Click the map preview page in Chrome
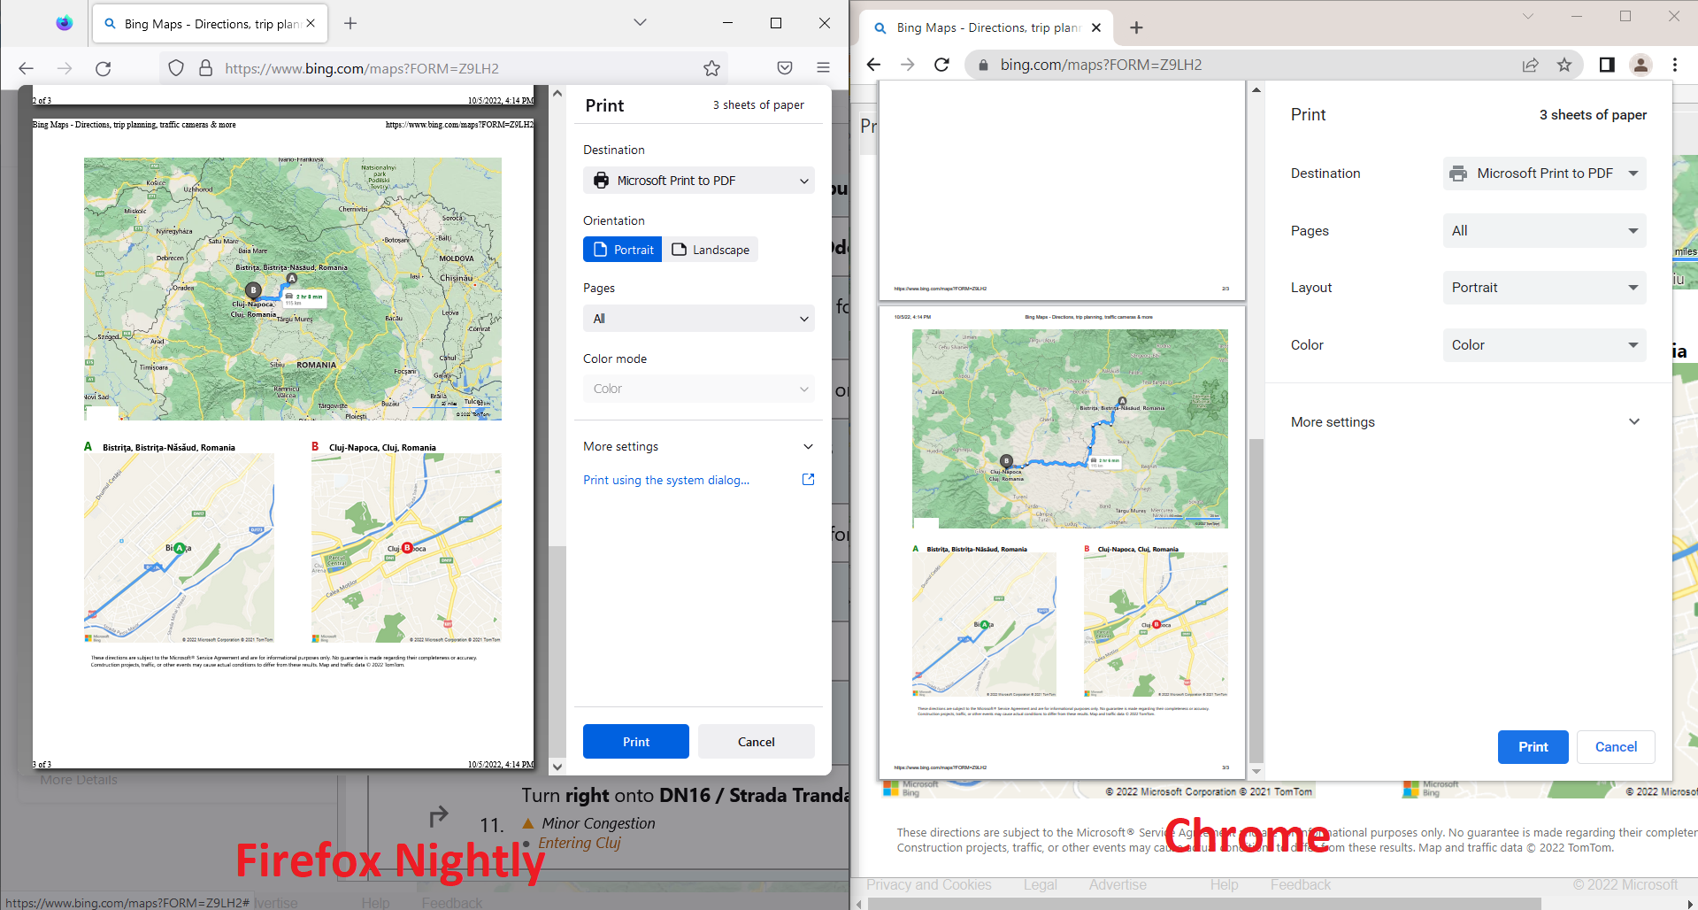Screen dimensions: 1698x910 click(1069, 542)
